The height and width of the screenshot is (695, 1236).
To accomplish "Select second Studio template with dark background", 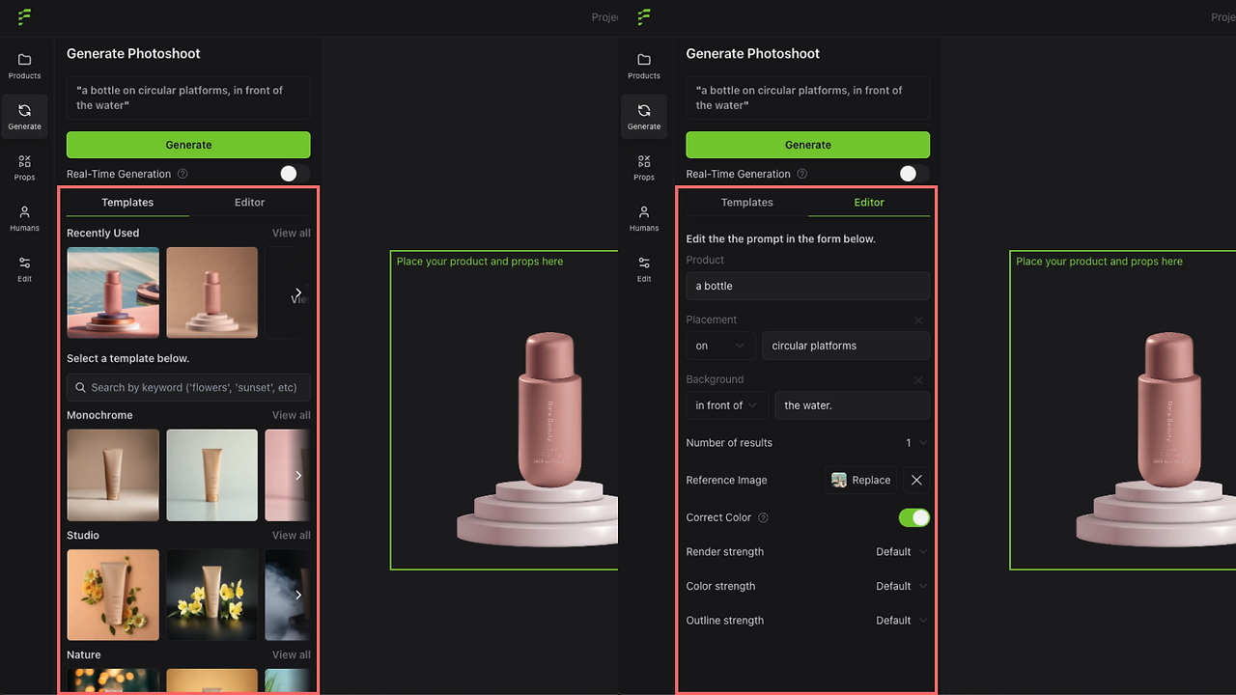I will pyautogui.click(x=212, y=595).
